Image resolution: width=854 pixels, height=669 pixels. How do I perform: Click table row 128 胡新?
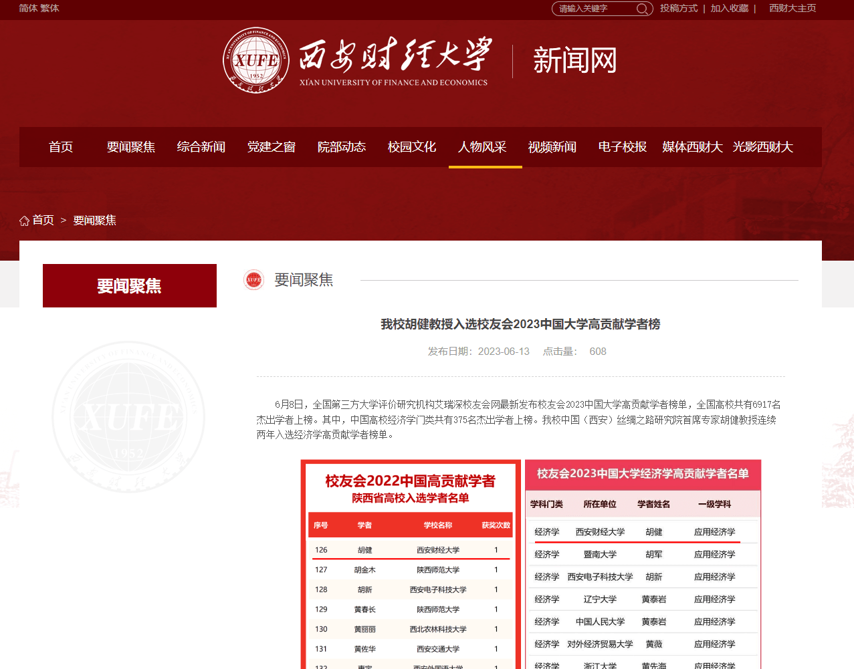[411, 589]
